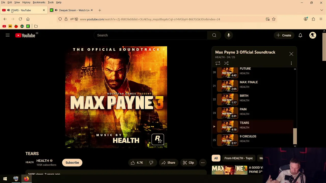Click the address bar URL
This screenshot has width=326, height=183.
click(x=150, y=19)
